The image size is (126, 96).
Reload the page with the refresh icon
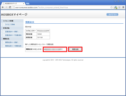(10, 7)
